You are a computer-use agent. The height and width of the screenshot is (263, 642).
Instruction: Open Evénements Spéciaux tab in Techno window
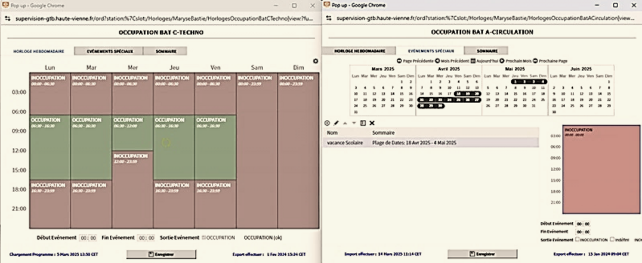click(x=108, y=51)
